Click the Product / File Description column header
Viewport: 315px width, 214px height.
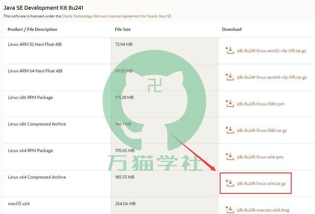[x=32, y=29]
